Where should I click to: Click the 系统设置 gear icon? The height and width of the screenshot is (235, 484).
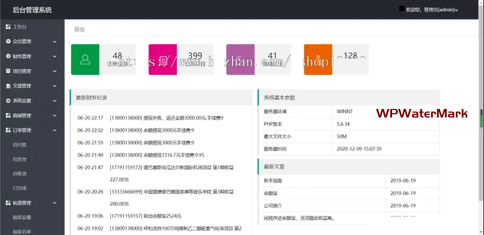[8, 100]
